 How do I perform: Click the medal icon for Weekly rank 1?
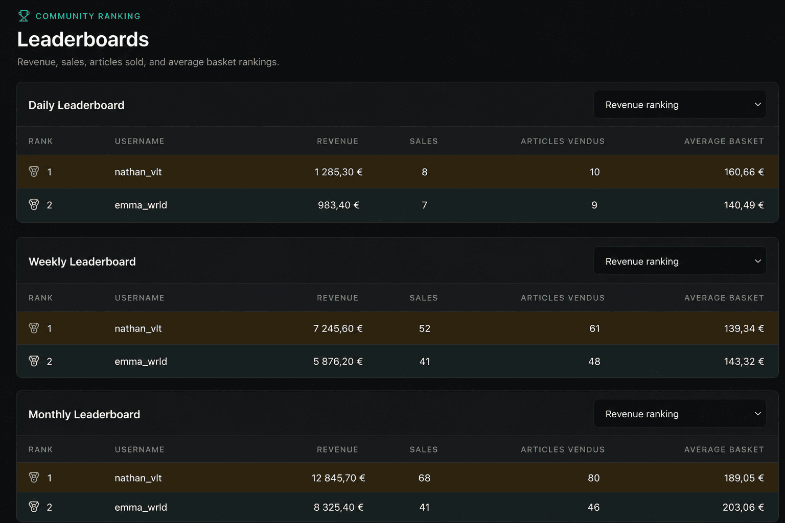coord(34,328)
